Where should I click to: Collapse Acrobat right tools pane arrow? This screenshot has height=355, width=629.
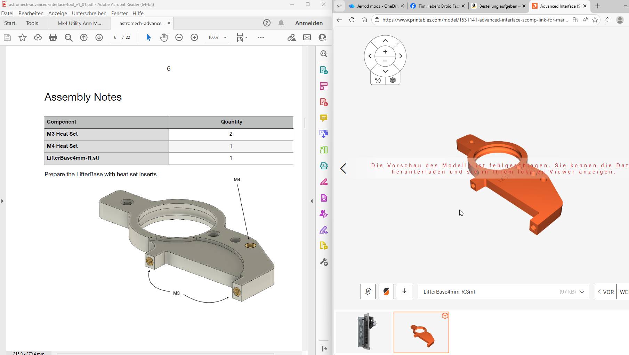click(312, 201)
